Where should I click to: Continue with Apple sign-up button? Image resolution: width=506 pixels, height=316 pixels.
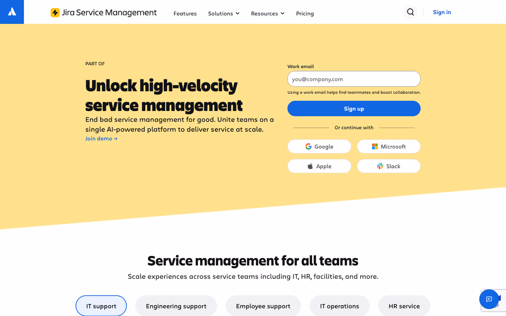319,166
